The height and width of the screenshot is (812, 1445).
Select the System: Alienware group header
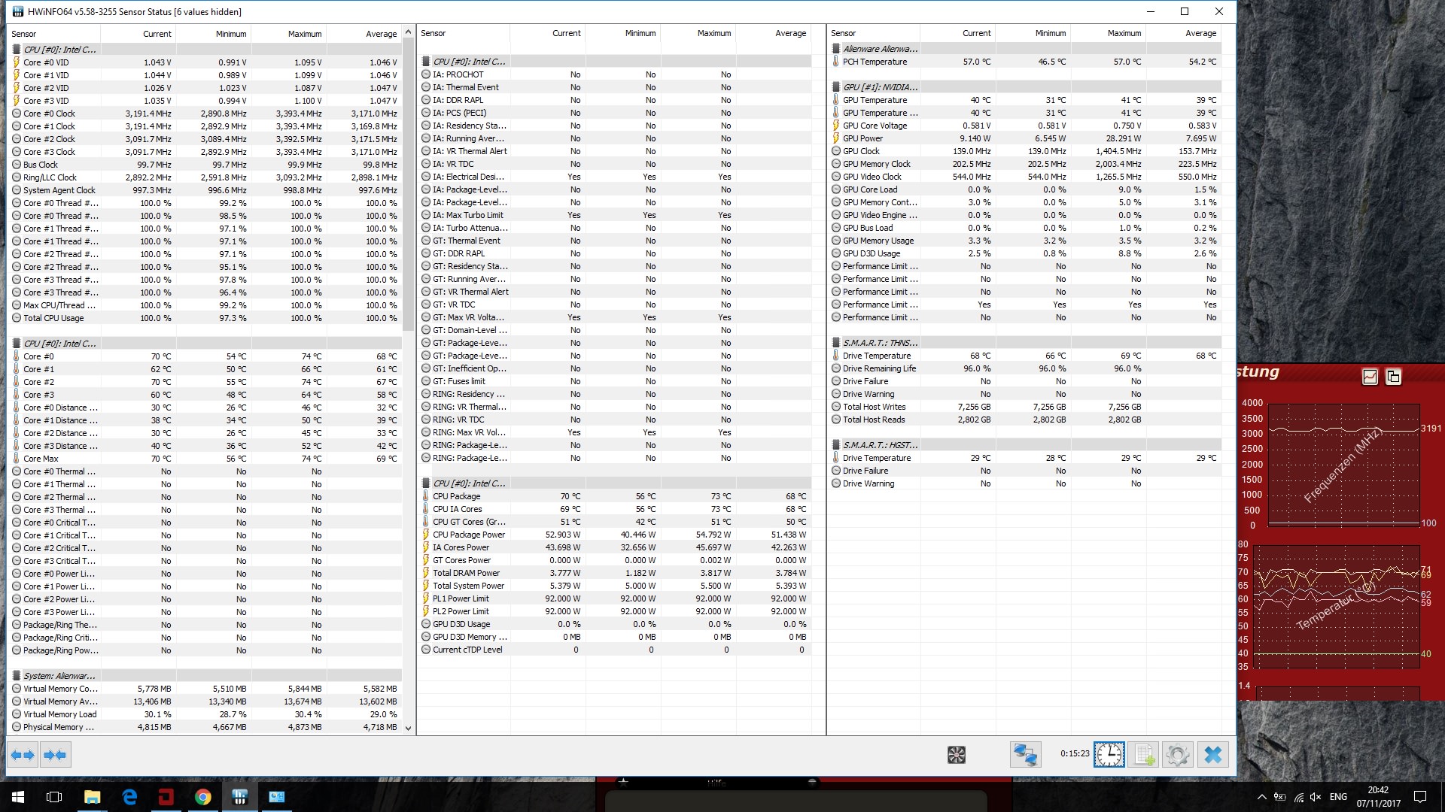(x=205, y=676)
